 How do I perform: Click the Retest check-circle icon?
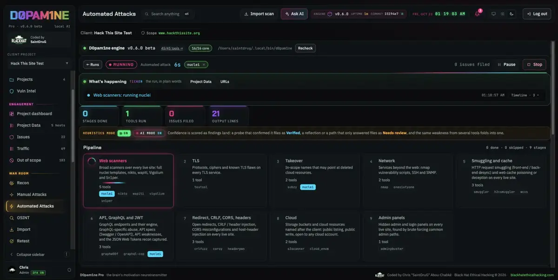(12, 241)
